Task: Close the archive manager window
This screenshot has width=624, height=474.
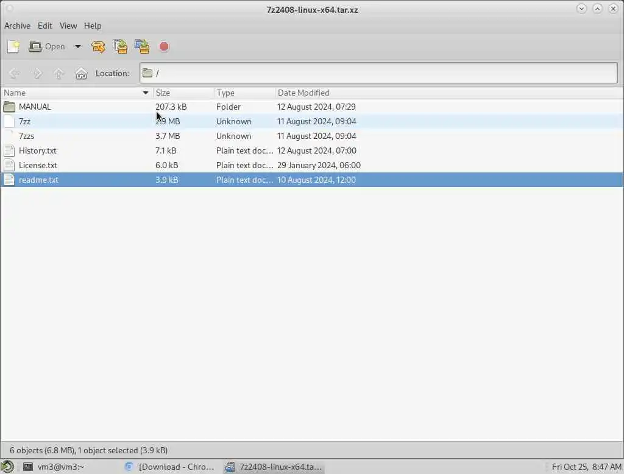Action: [613, 9]
